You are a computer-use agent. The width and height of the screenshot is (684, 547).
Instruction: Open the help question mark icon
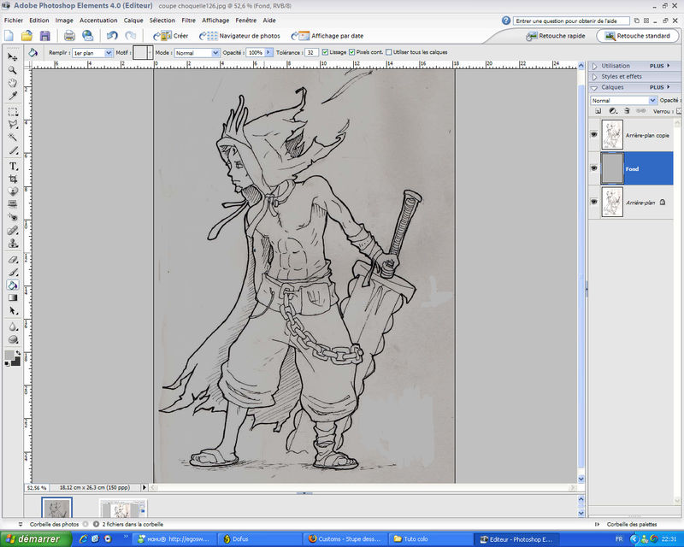pyautogui.click(x=506, y=21)
